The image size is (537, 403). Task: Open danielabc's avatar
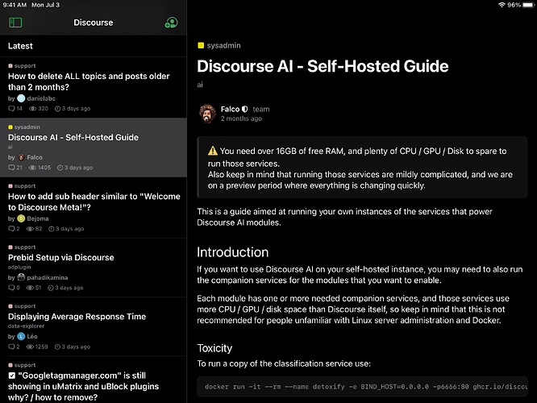pyautogui.click(x=21, y=98)
